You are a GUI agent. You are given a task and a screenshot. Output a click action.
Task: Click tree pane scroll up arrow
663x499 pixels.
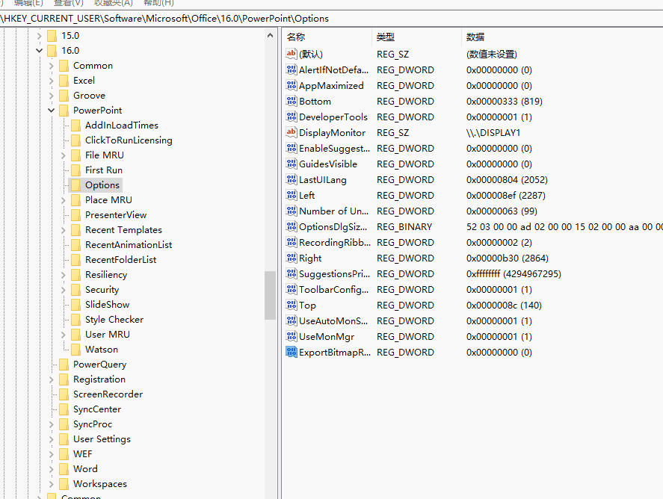click(x=270, y=36)
